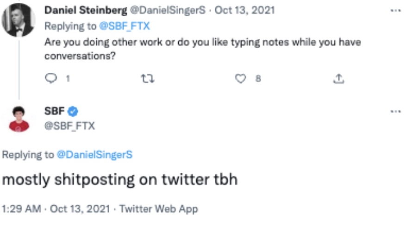Screen dimensions: 413x227
Task: Open SBF's profile avatar
Action: coord(19,119)
